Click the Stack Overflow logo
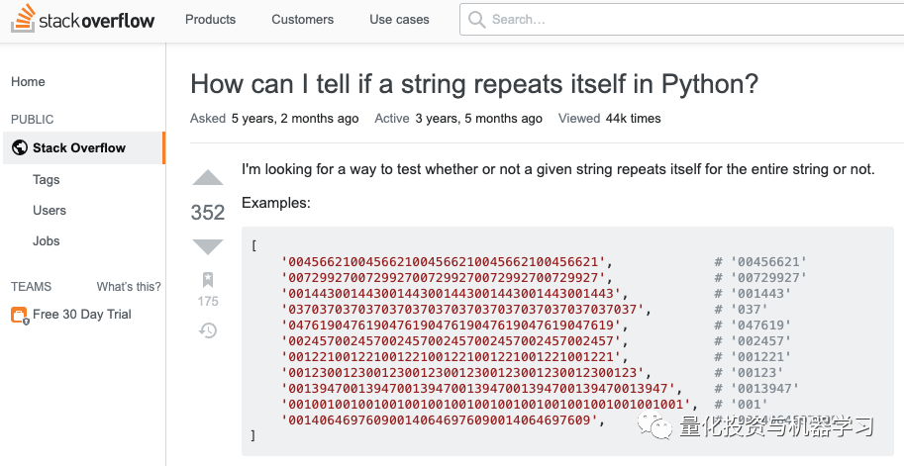Screen dimensions: 904x466 coord(82,20)
